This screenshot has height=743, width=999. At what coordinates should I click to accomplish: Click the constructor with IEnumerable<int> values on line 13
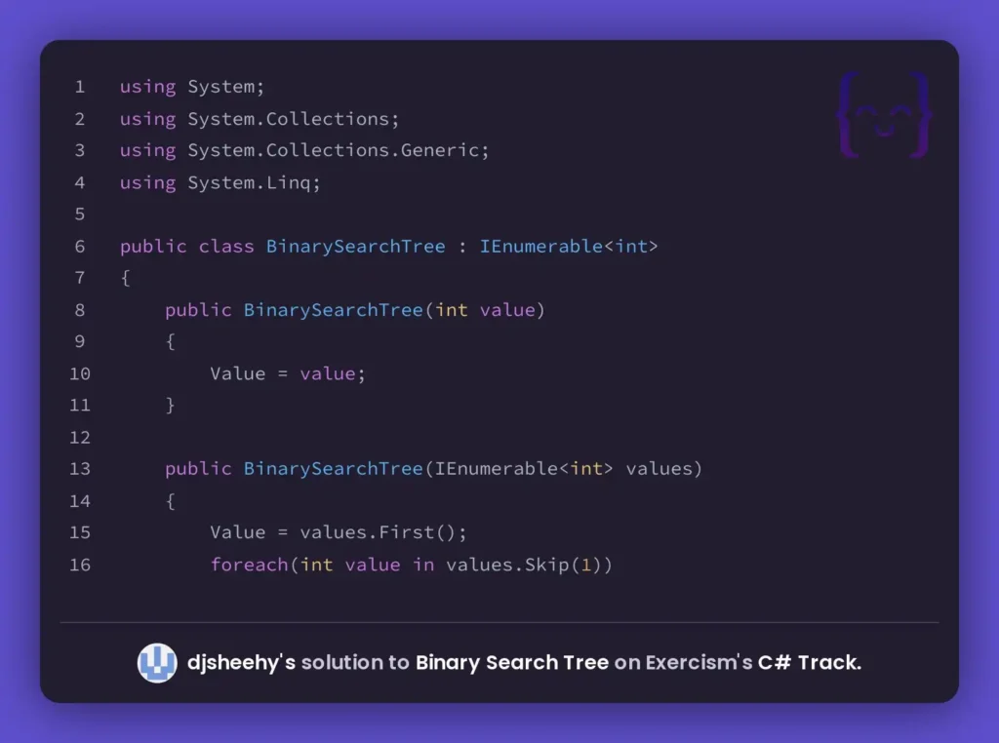coord(473,469)
